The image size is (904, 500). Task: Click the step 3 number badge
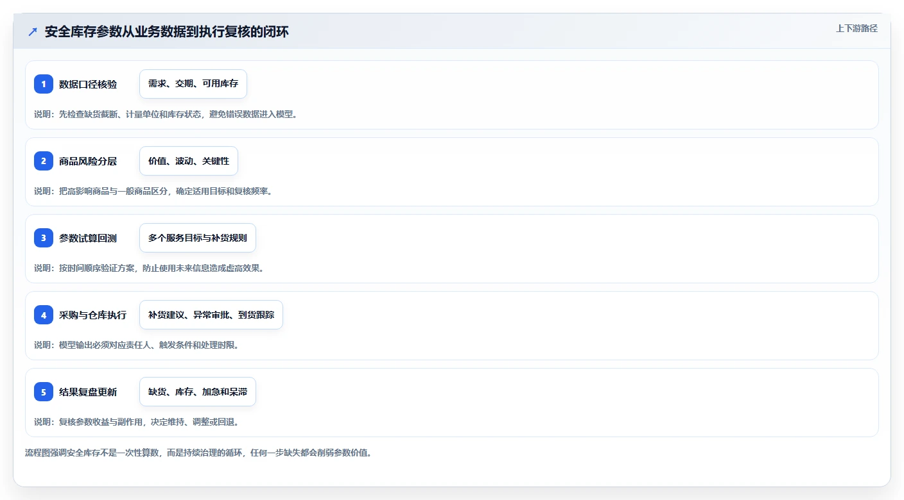(x=44, y=238)
